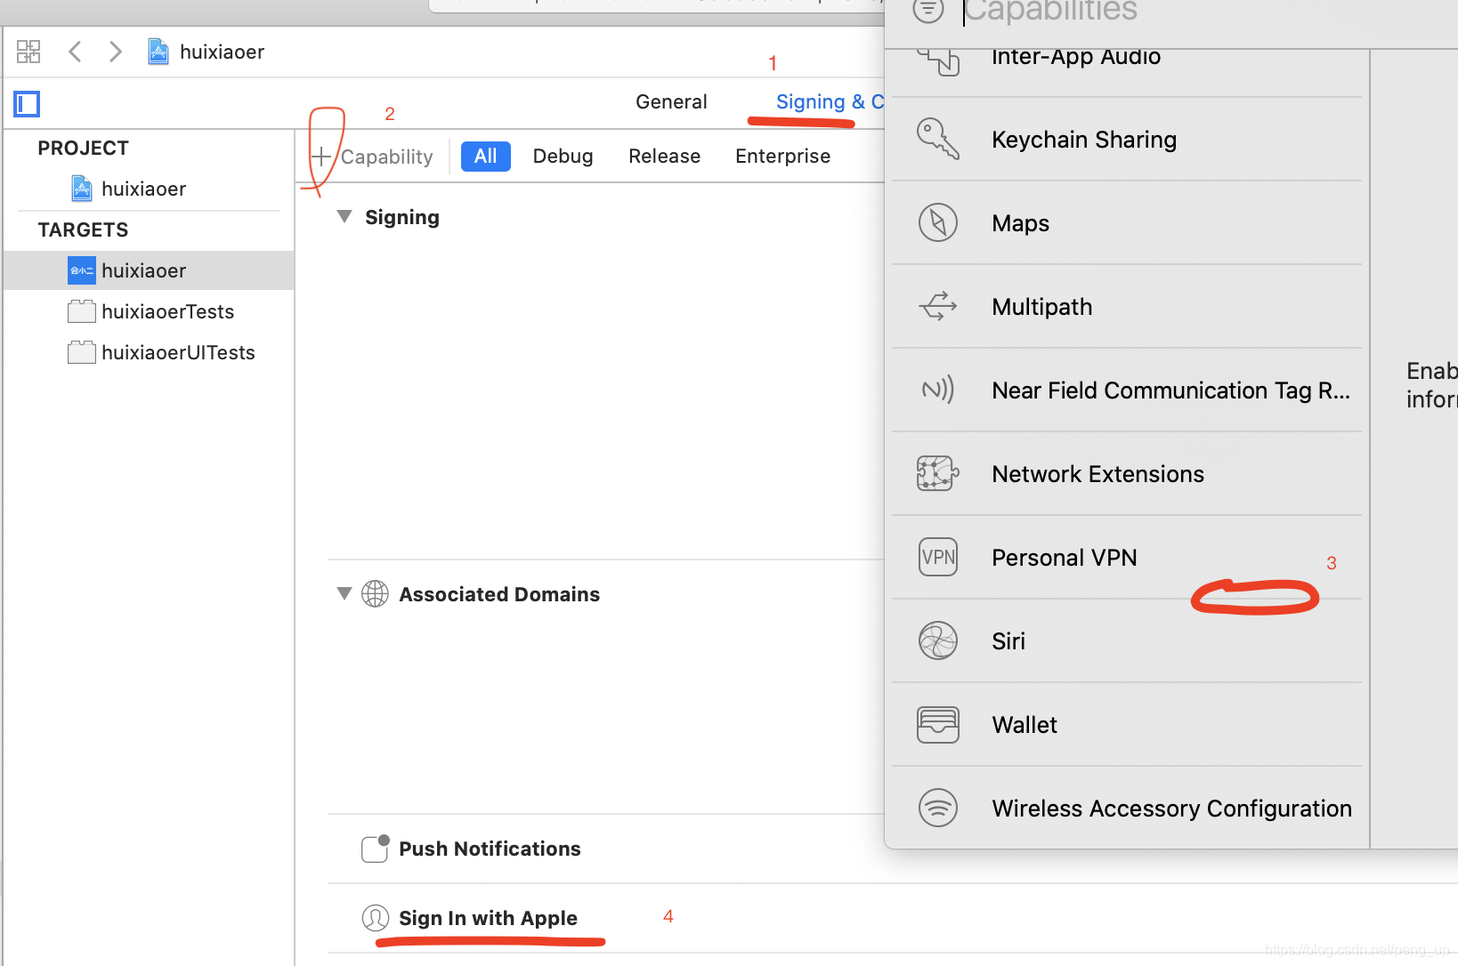Choose Network Extensions capability
1458x966 pixels.
[x=1127, y=474]
